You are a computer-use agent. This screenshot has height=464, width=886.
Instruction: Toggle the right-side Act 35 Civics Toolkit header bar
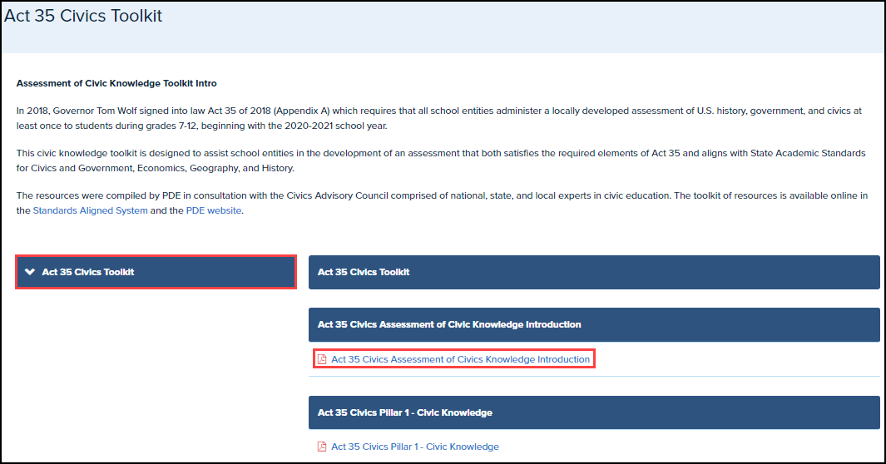pos(593,272)
